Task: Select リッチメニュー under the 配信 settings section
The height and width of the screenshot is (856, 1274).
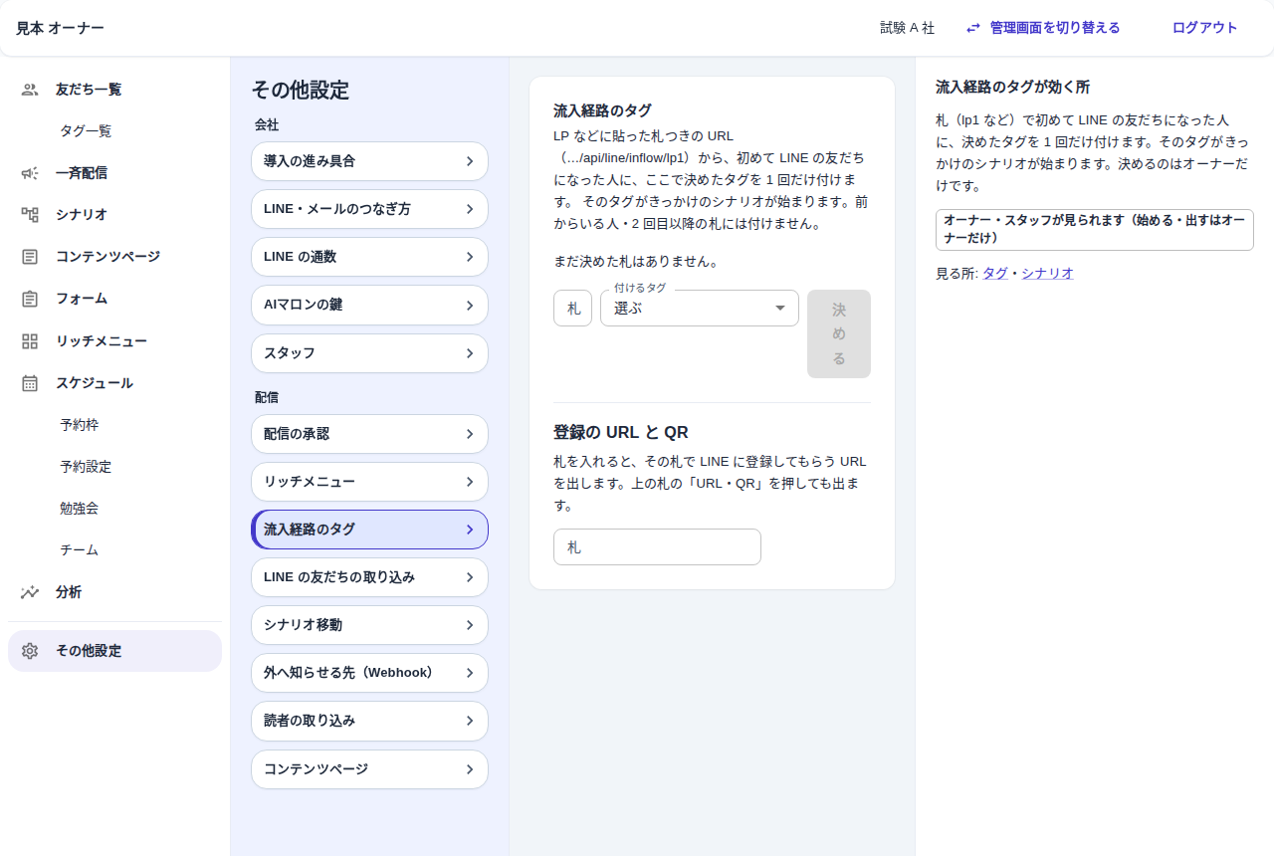Action: [x=369, y=482]
